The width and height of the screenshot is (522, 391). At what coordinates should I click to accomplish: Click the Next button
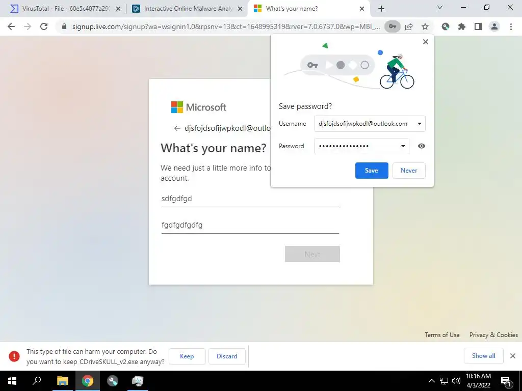tap(312, 255)
